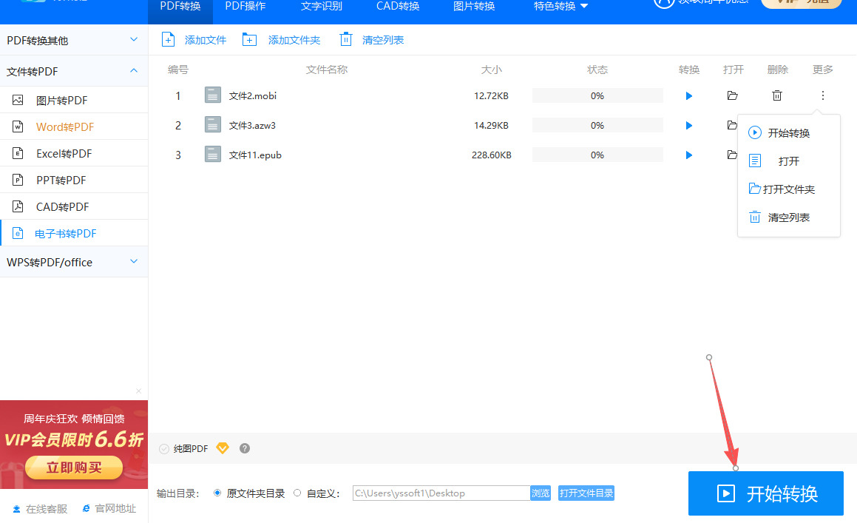Start converting 文件3.azw3 with play icon
Viewport: 857px width, 523px height.
click(689, 126)
